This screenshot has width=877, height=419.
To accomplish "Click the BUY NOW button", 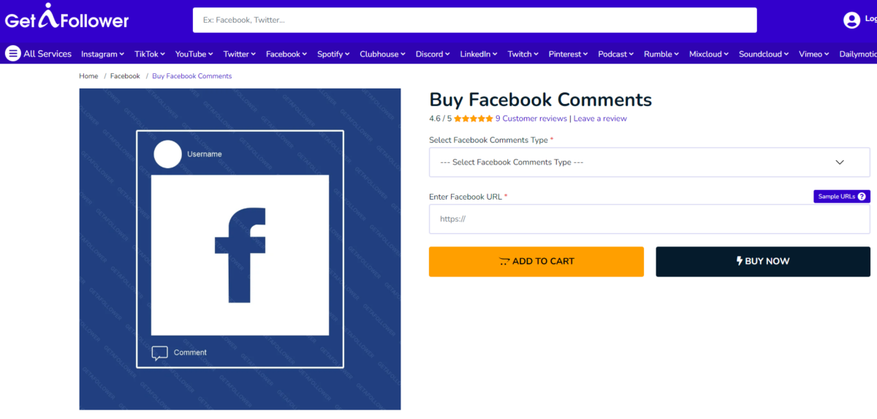I will [x=763, y=261].
